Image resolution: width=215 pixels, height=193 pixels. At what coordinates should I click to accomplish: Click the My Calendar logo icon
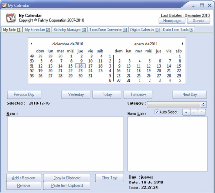point(11,18)
